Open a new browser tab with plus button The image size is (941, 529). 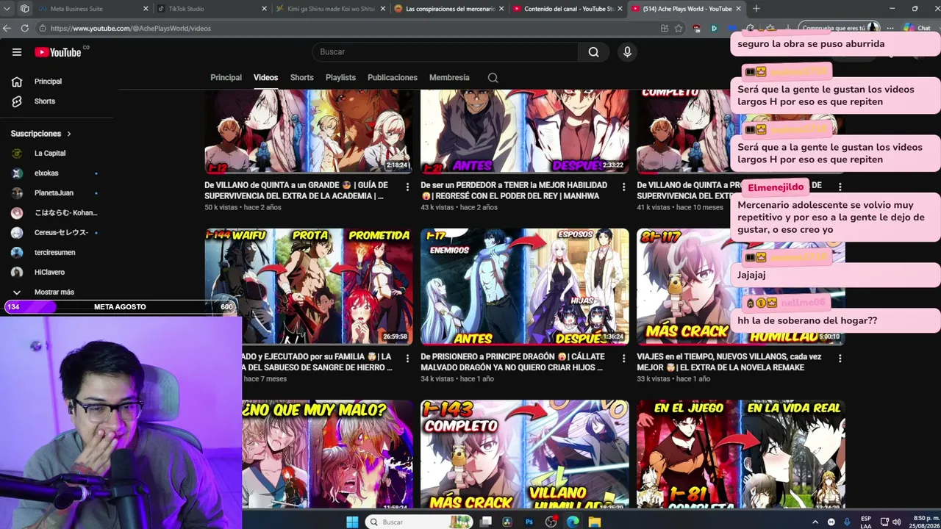click(756, 9)
